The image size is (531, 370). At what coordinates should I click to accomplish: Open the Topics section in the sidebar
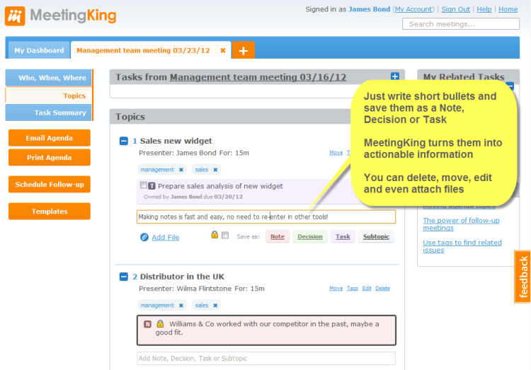coord(48,96)
